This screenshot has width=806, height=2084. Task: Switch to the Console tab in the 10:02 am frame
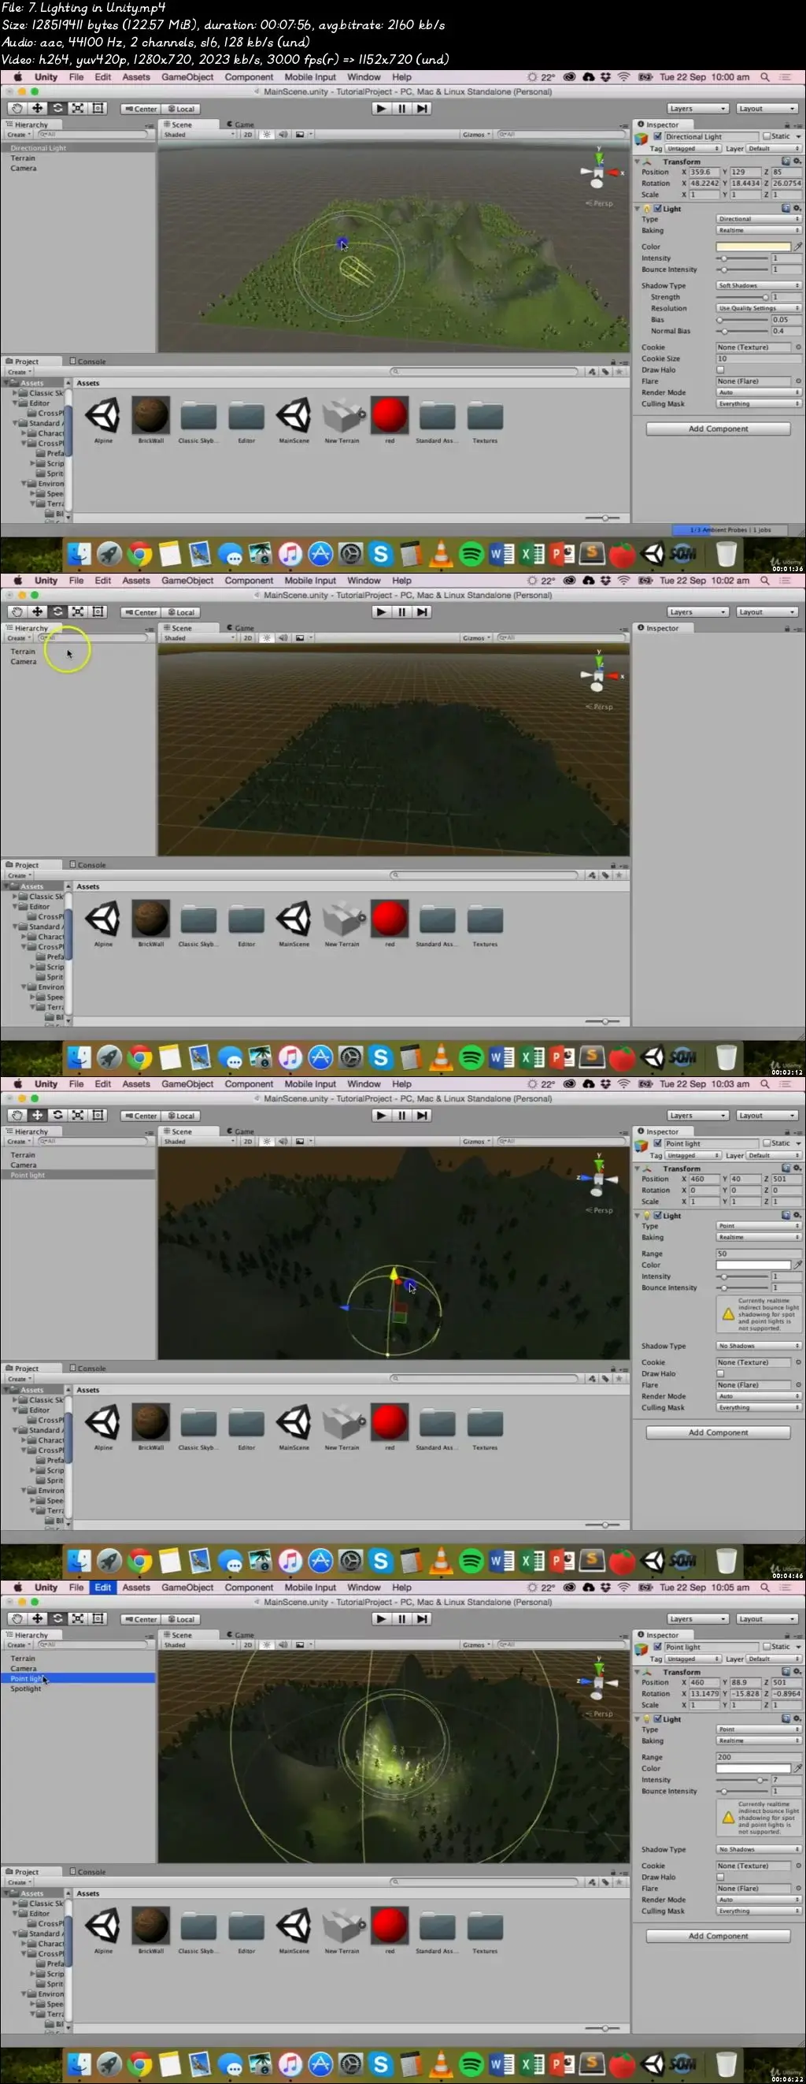[x=88, y=865]
